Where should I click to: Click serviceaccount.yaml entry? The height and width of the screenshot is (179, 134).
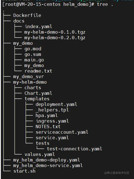62,132
